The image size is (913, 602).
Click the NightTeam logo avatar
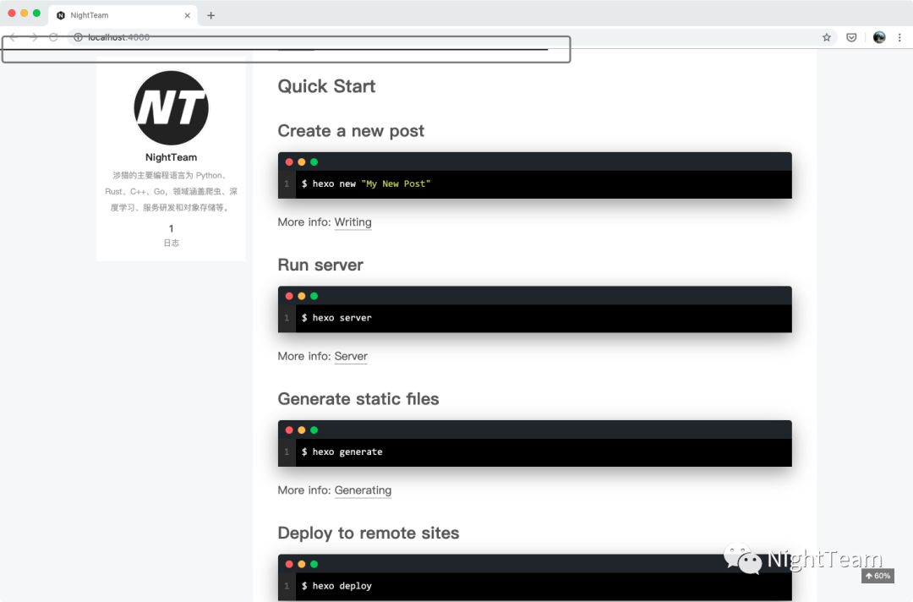pyautogui.click(x=171, y=107)
